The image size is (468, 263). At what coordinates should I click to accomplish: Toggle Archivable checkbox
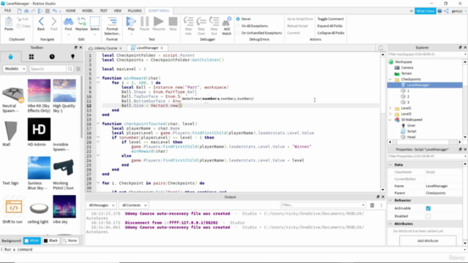point(429,208)
